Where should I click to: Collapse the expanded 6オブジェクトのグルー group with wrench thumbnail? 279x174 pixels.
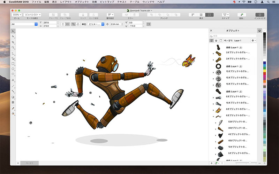[x=213, y=117]
